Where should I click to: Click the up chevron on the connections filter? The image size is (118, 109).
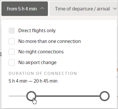tap(42, 8)
